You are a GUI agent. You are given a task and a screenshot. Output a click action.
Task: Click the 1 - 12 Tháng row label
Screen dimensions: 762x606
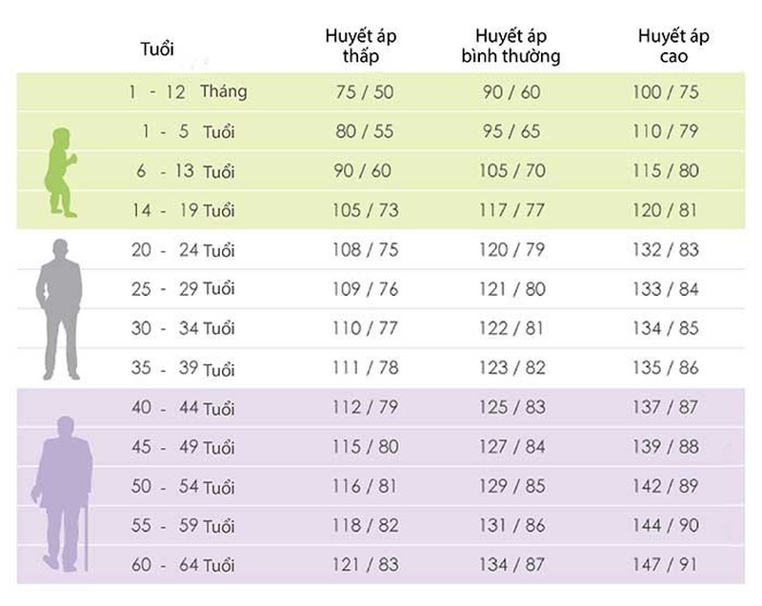point(188,91)
